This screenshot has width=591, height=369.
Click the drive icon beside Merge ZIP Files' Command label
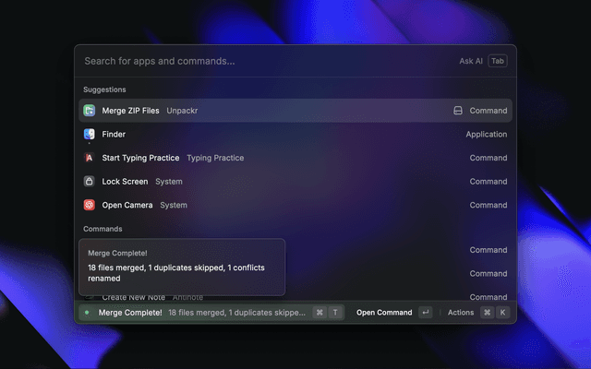tap(457, 111)
